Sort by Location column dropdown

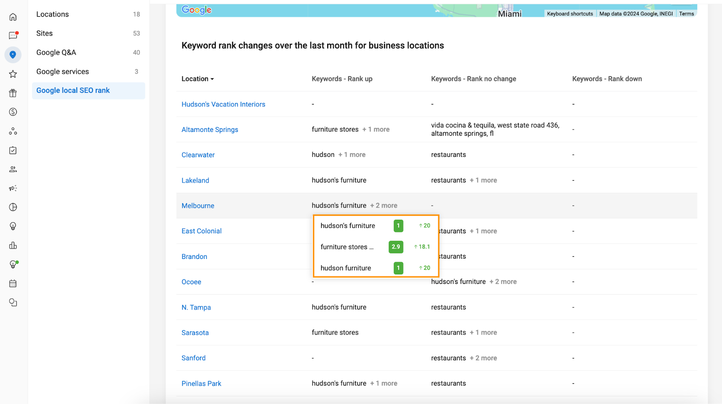[198, 79]
